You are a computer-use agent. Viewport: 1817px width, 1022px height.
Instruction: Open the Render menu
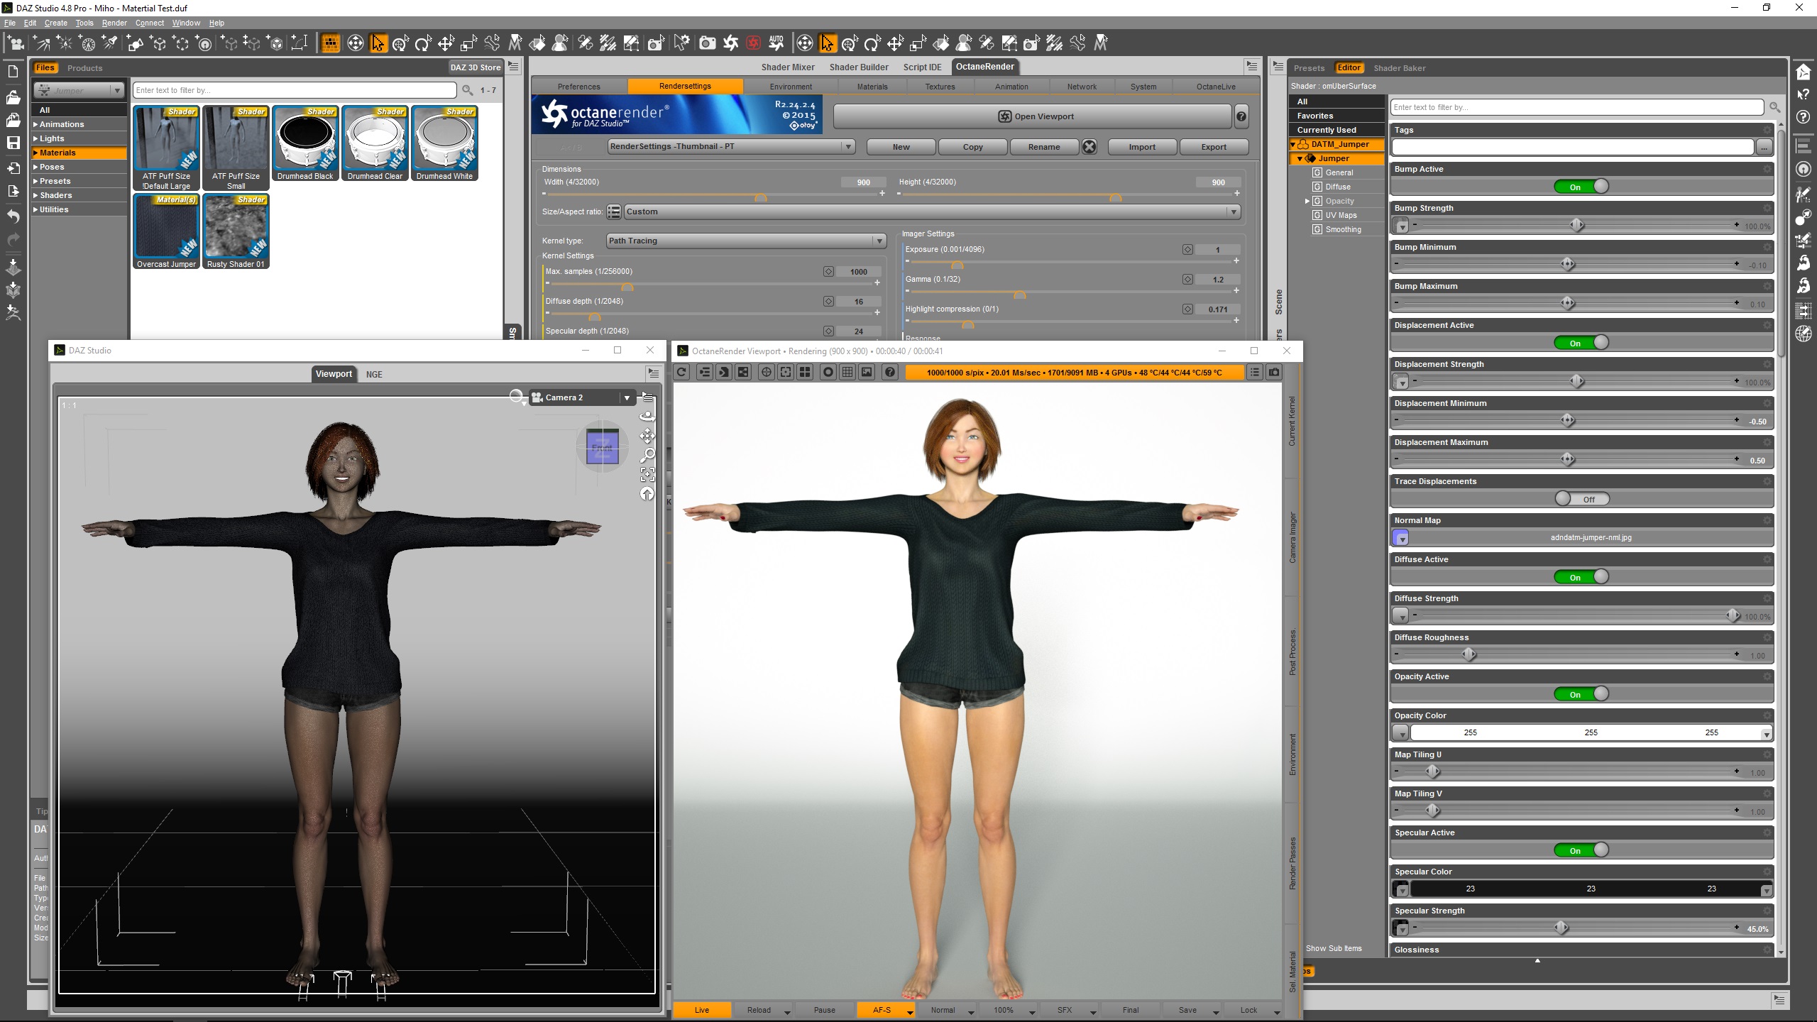(114, 23)
